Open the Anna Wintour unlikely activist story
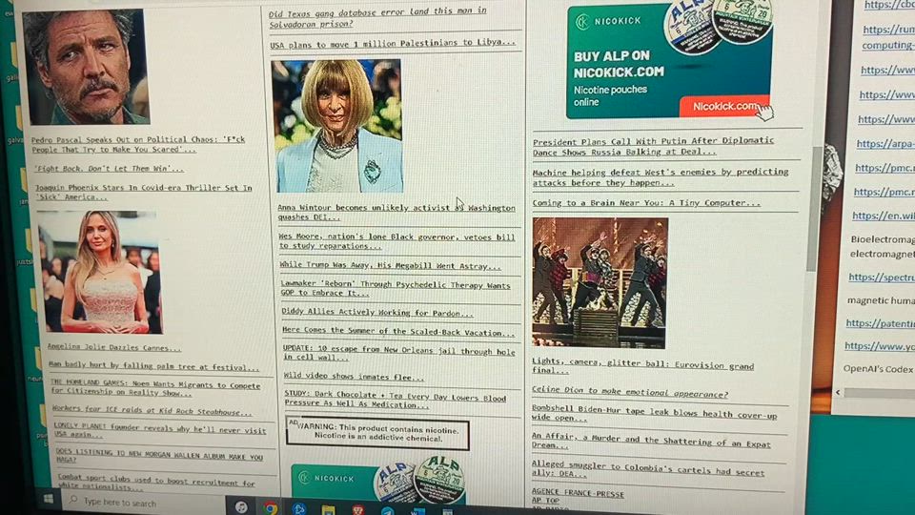 [396, 212]
